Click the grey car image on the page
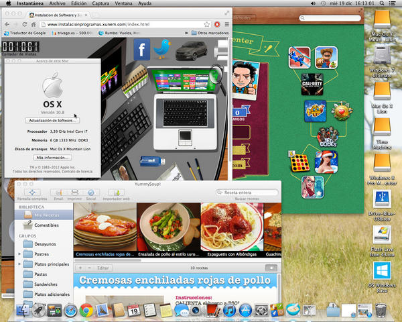 click(191, 50)
